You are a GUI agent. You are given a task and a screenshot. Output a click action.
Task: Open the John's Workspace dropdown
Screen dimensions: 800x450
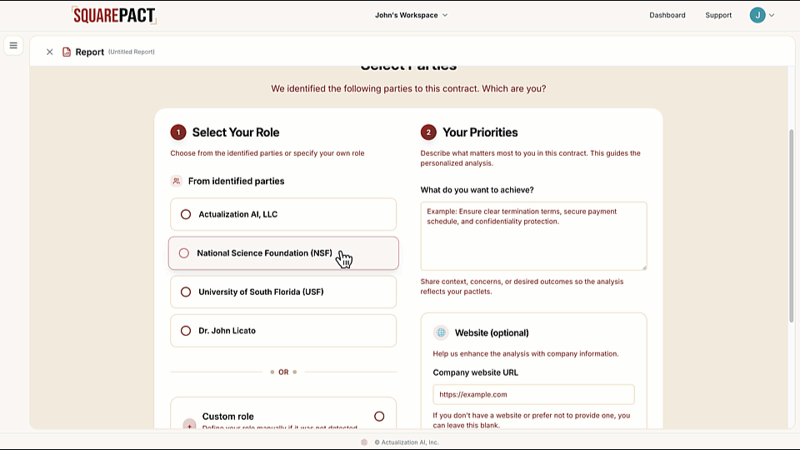(x=411, y=15)
